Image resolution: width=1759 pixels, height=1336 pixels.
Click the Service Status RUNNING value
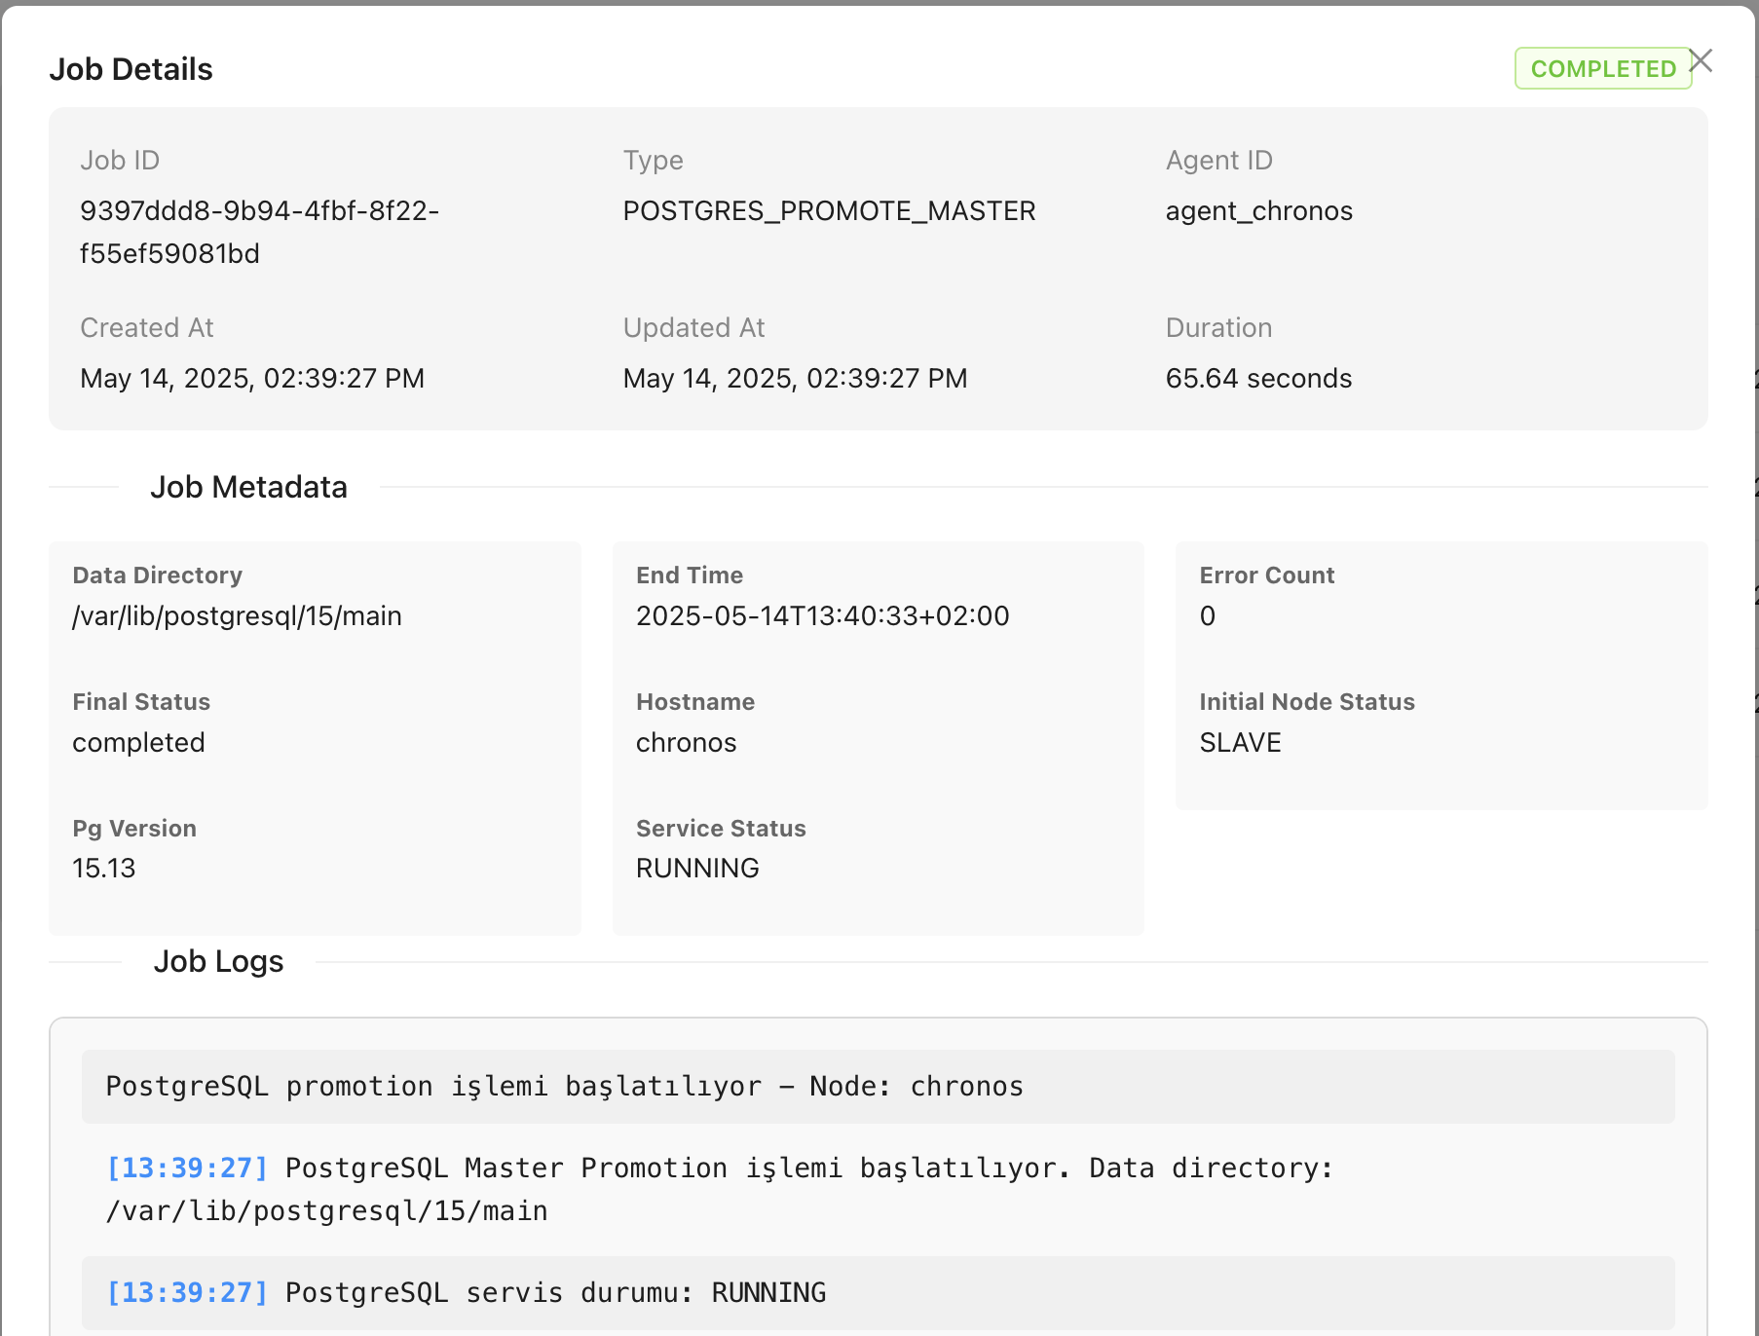pyautogui.click(x=697, y=868)
